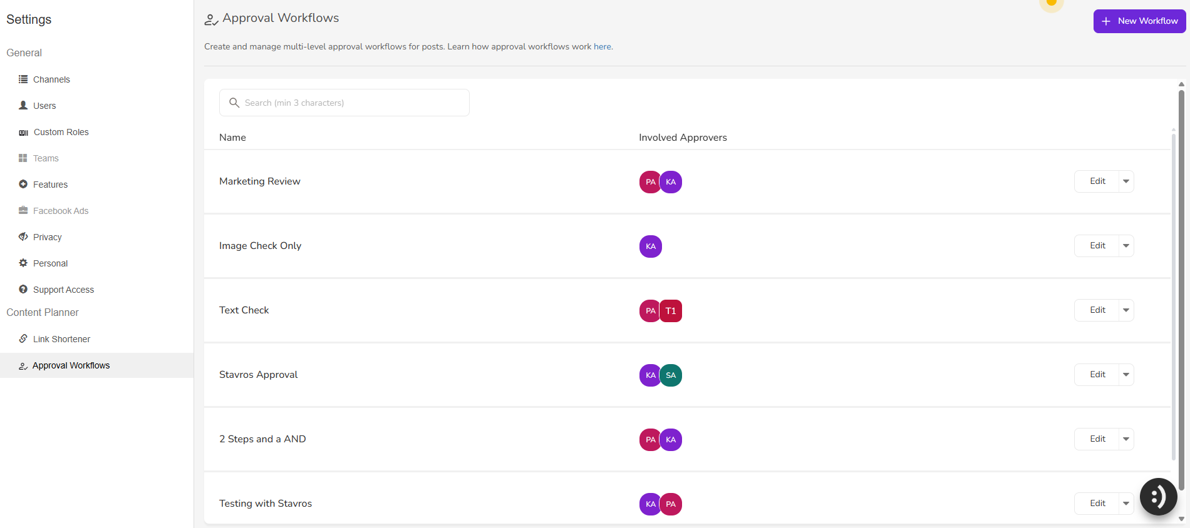Click the Features plus-circle icon

[23, 185]
